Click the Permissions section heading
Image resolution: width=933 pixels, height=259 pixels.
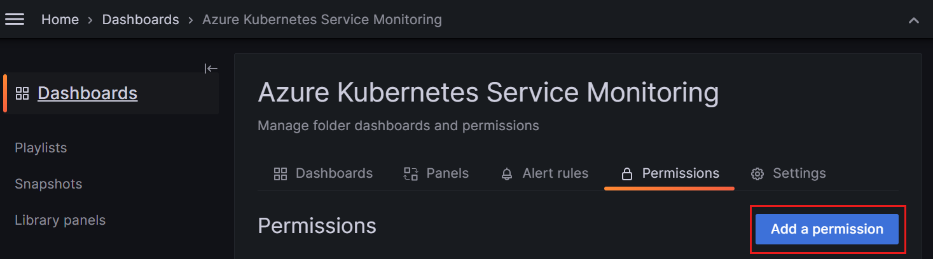317,226
